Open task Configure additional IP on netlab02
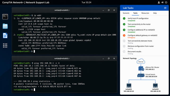The width and height of the screenshot is (170, 96). [141, 30]
